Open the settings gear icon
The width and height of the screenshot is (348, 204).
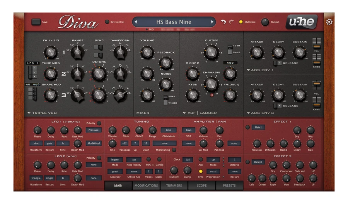pos(329,22)
